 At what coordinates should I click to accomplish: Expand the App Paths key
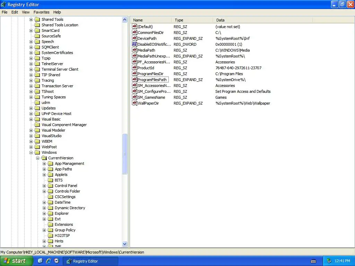[x=44, y=169]
